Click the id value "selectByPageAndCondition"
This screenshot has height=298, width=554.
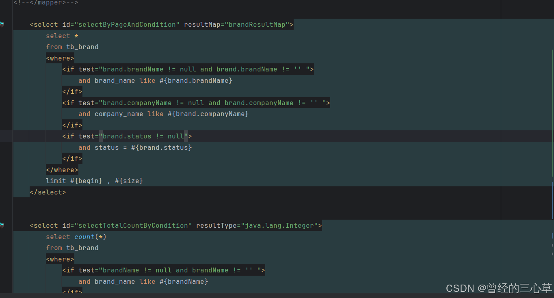click(x=127, y=25)
